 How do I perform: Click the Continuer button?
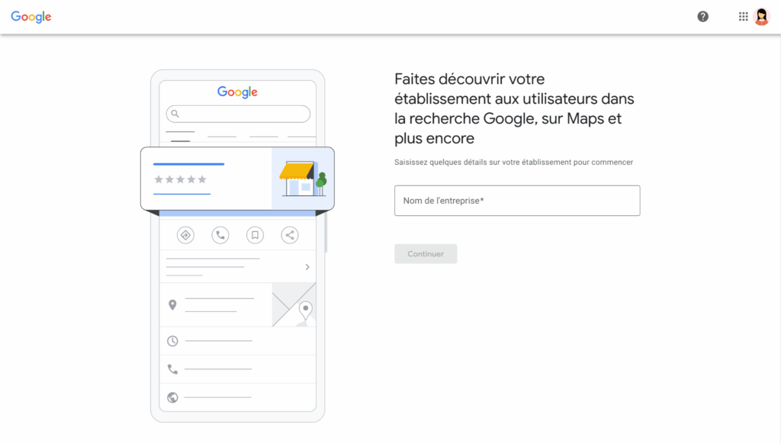pyautogui.click(x=426, y=253)
